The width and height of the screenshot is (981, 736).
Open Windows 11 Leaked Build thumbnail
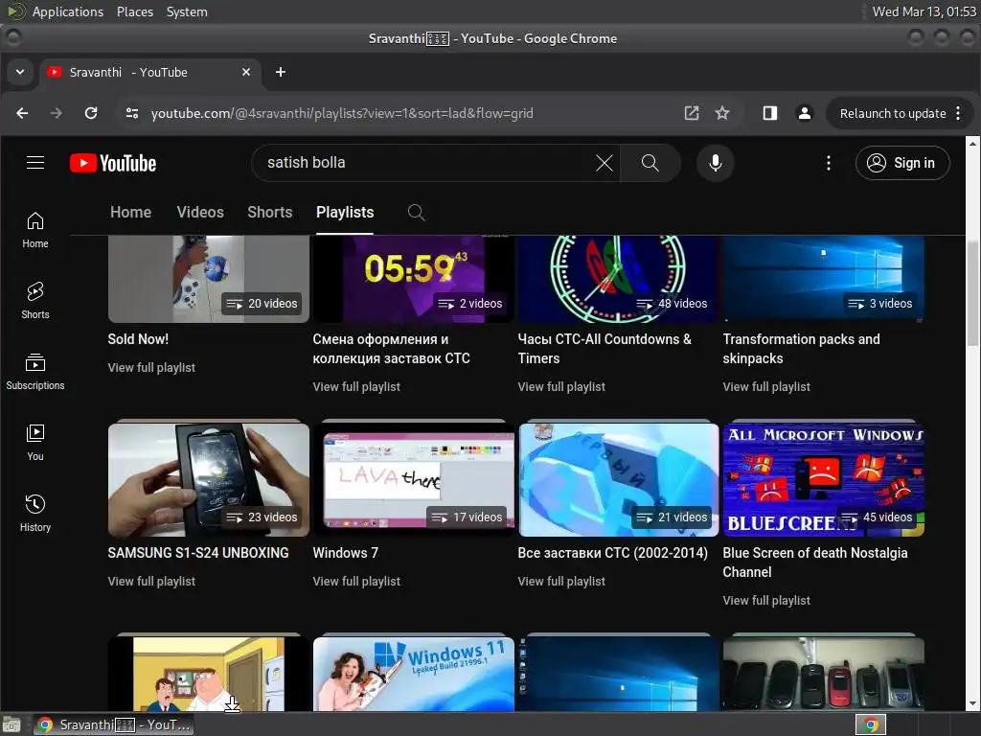[x=414, y=674]
